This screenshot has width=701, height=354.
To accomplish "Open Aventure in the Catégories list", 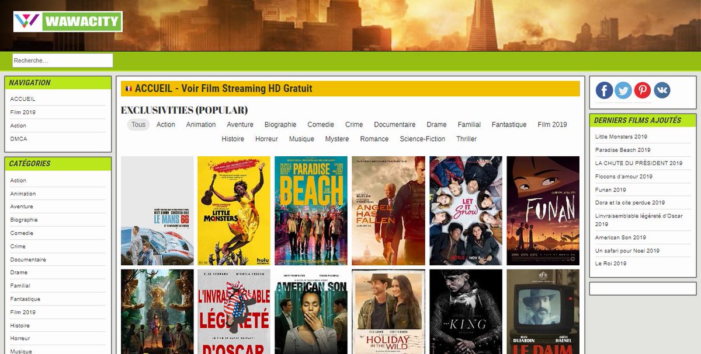I will [x=22, y=206].
